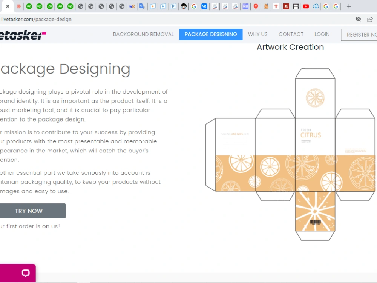Open the Google tab beside the VK tab
Viewport: 377px width, 283px height.
pyautogui.click(x=194, y=6)
